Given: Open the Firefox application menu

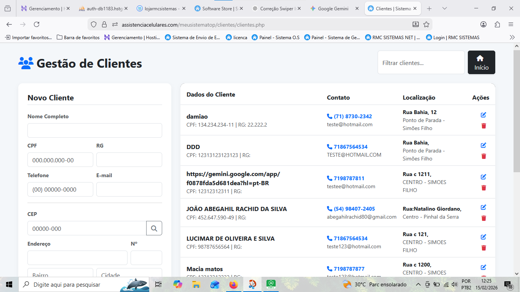Looking at the screenshot, I should coord(511,24).
